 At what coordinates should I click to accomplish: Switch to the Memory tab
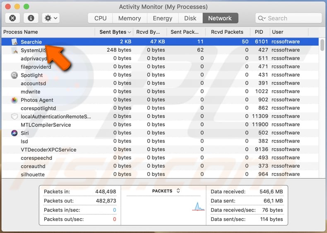[130, 18]
